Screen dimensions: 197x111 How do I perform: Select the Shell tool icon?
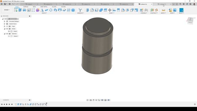(x=96, y=10)
